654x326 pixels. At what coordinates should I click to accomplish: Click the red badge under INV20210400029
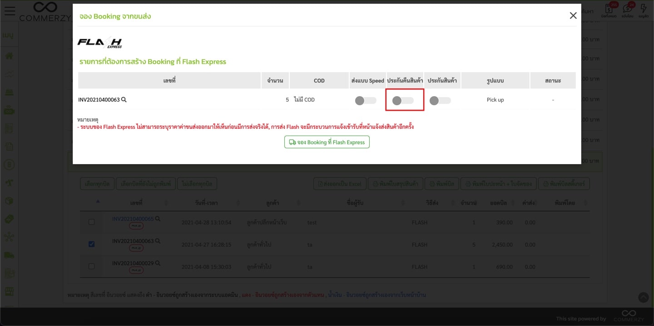pos(136,270)
